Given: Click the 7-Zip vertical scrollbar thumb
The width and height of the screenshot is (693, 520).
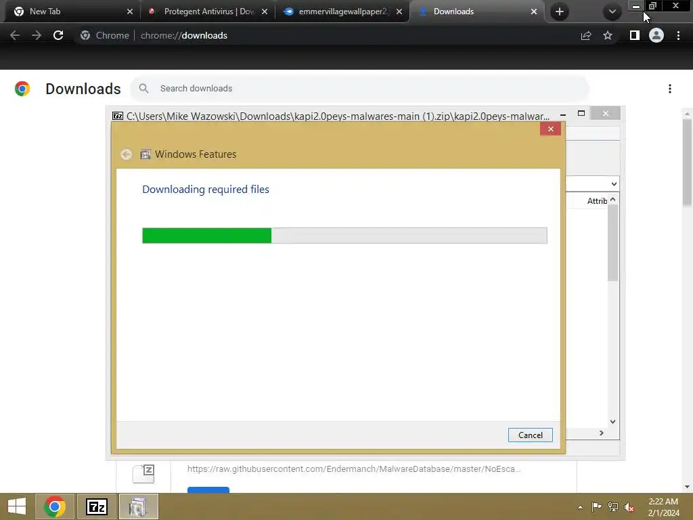Looking at the screenshot, I should tap(612, 242).
